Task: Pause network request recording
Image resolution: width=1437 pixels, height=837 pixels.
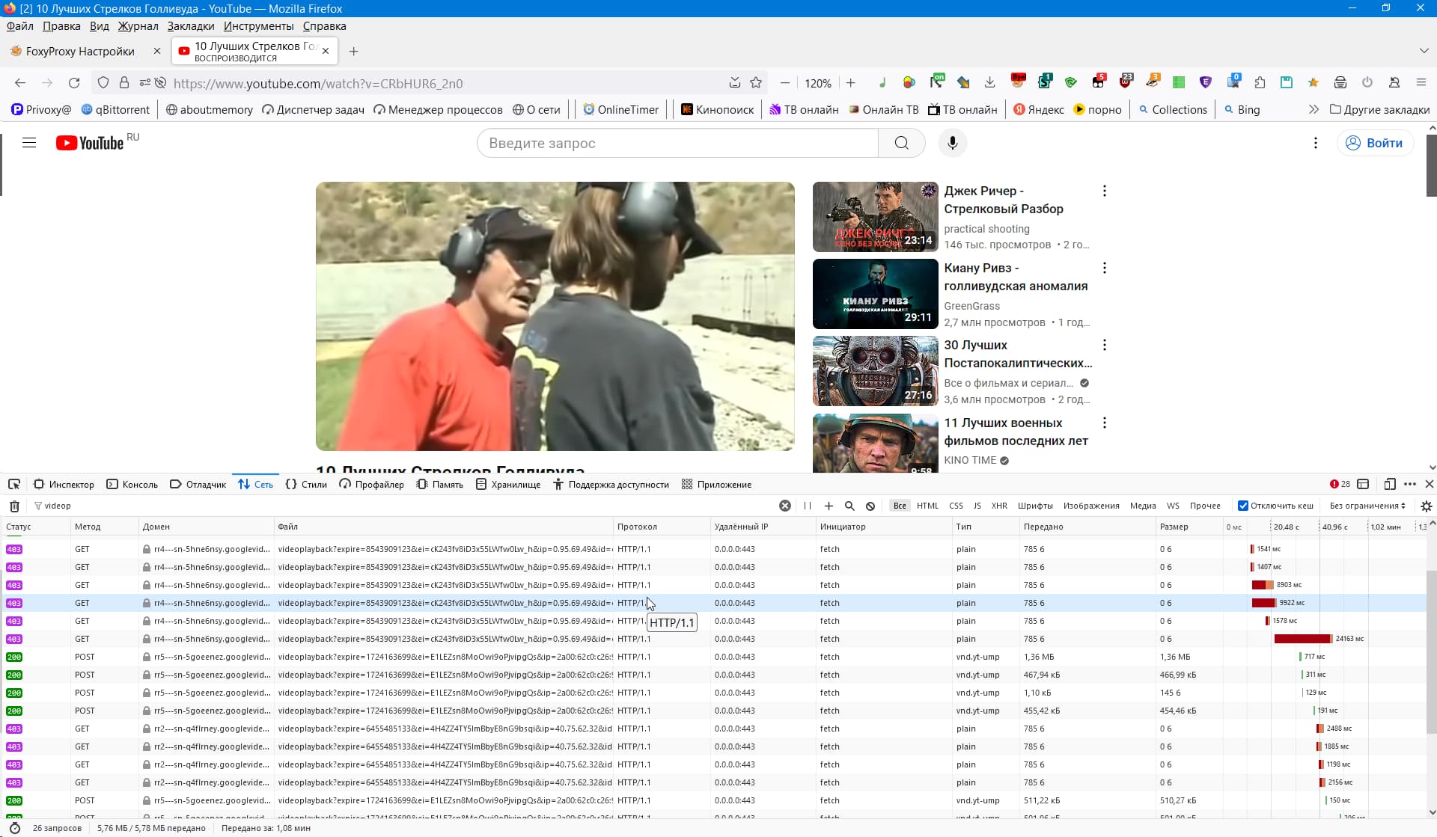Action: tap(808, 506)
